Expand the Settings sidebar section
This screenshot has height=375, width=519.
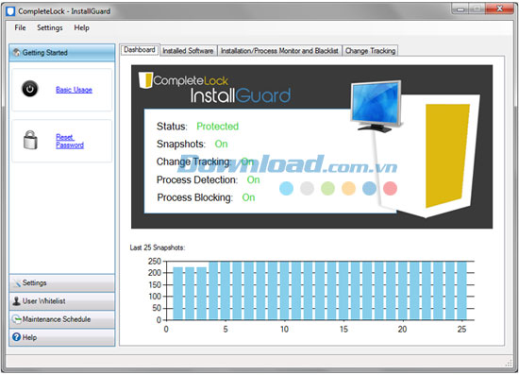click(x=62, y=283)
